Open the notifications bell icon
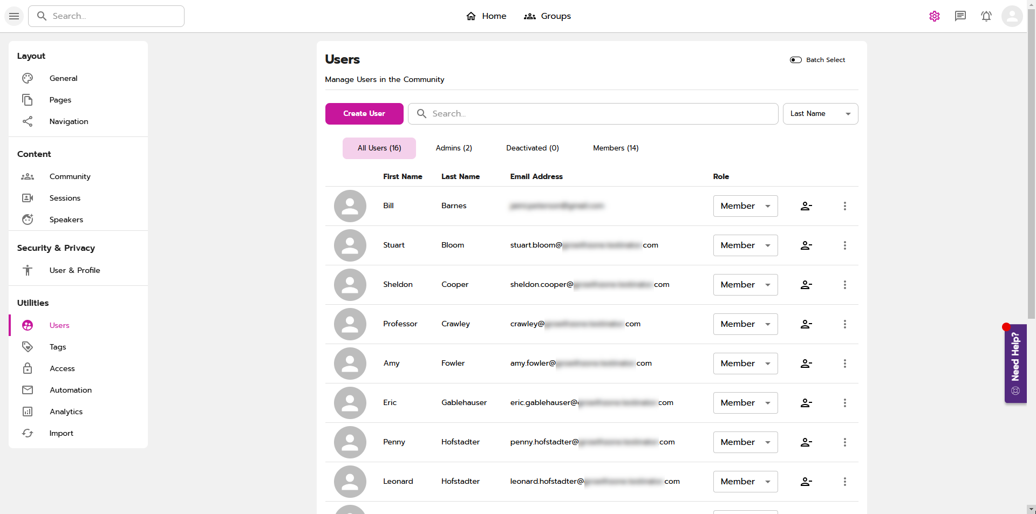 (x=986, y=16)
